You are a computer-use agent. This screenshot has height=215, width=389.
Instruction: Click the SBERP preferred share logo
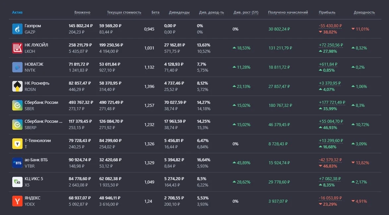[17, 124]
